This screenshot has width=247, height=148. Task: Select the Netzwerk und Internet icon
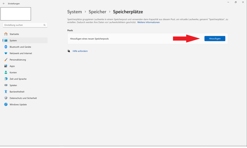tap(6, 53)
